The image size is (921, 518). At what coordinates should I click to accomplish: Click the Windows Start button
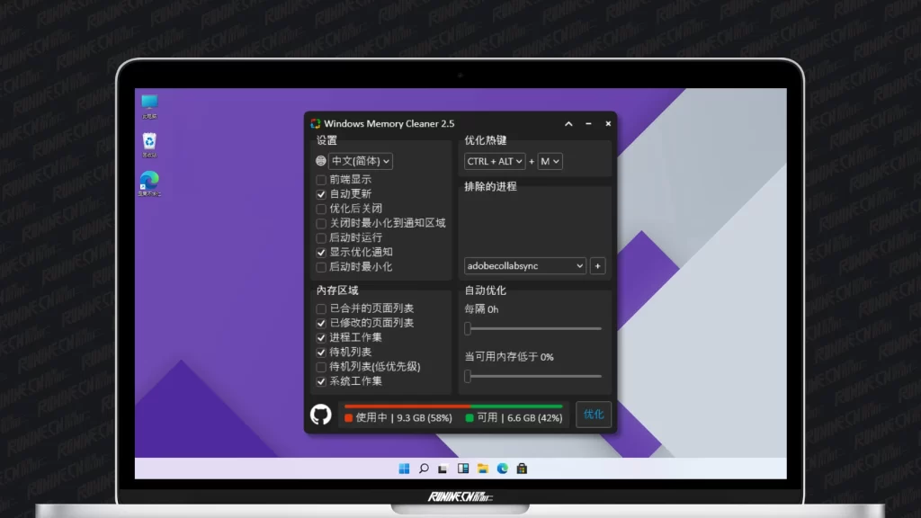point(403,469)
